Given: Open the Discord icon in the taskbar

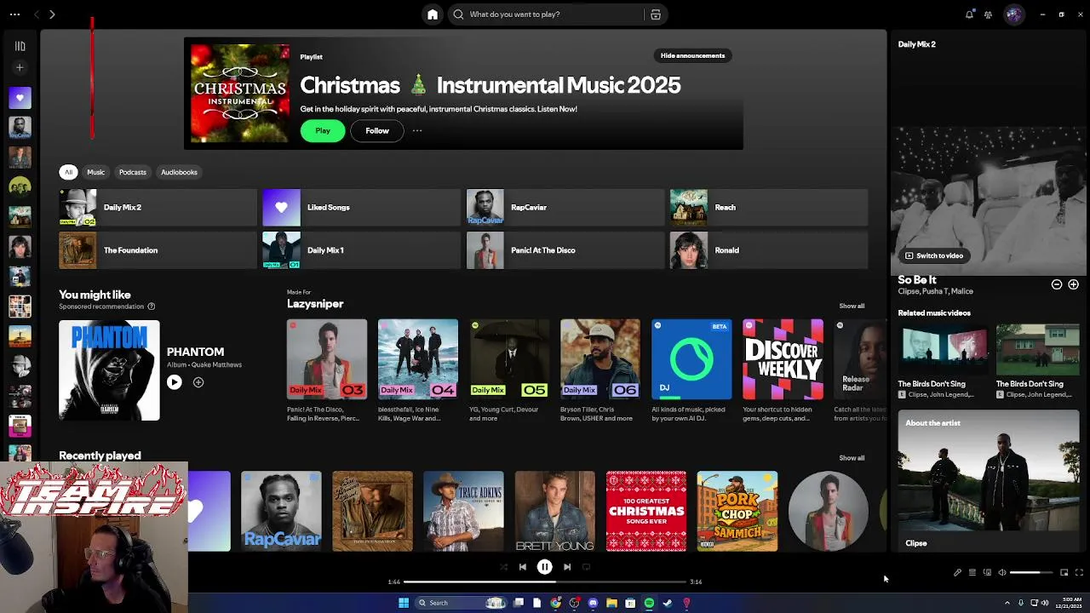Looking at the screenshot, I should coord(593,603).
